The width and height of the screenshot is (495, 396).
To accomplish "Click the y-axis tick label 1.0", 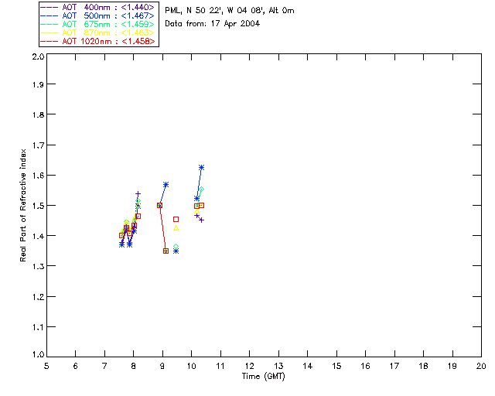I will [x=38, y=354].
